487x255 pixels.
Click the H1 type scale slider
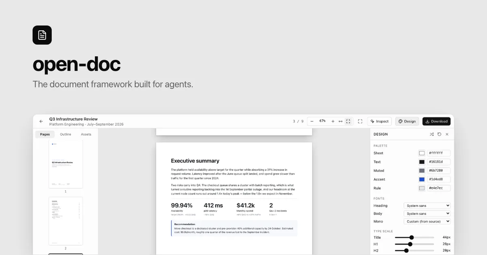(415, 244)
